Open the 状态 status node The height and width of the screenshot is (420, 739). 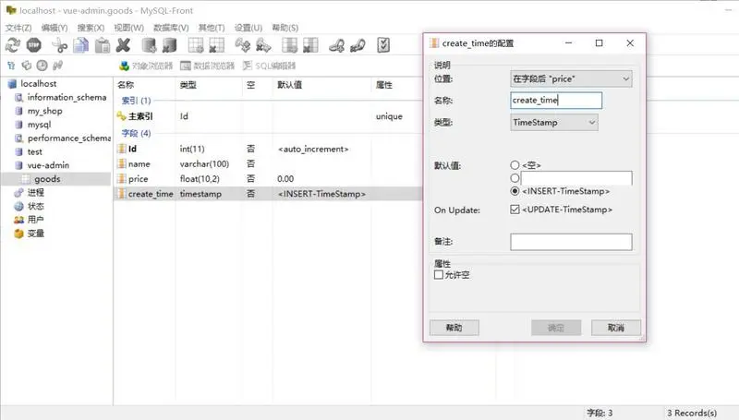tap(35, 206)
